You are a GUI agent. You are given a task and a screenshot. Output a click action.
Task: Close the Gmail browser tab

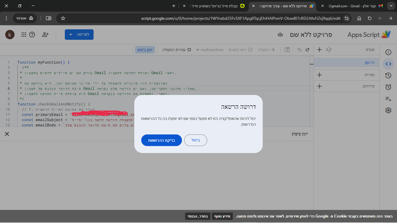[x=322, y=6]
